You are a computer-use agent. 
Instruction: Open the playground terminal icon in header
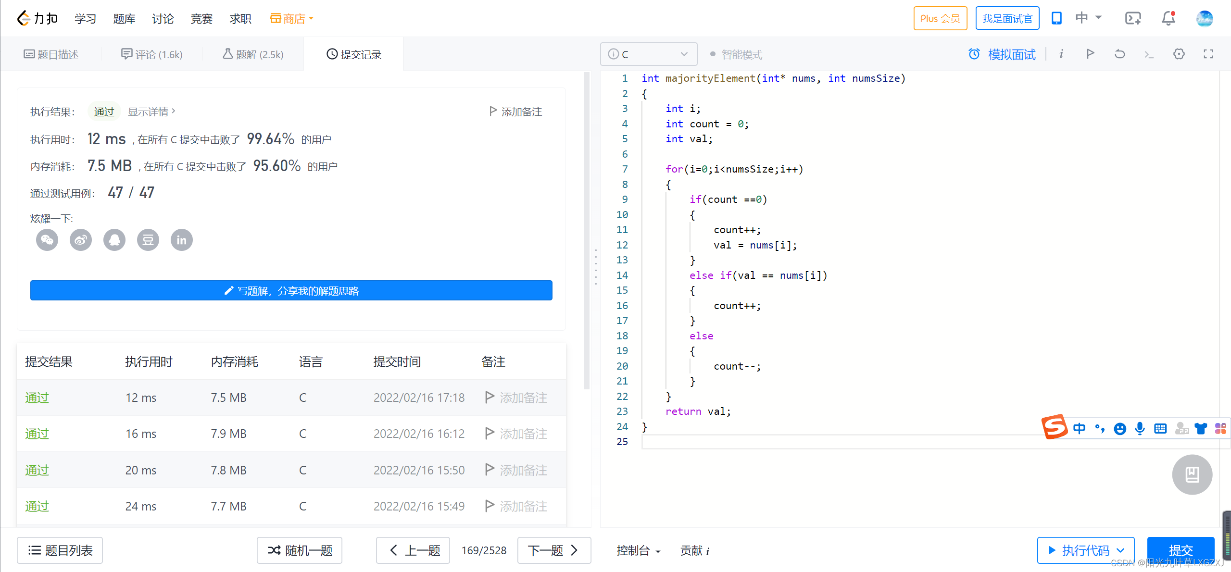[x=1133, y=18]
